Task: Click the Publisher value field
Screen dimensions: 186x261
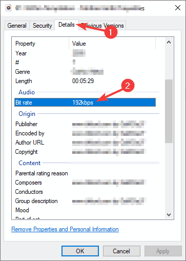Action: (109, 124)
